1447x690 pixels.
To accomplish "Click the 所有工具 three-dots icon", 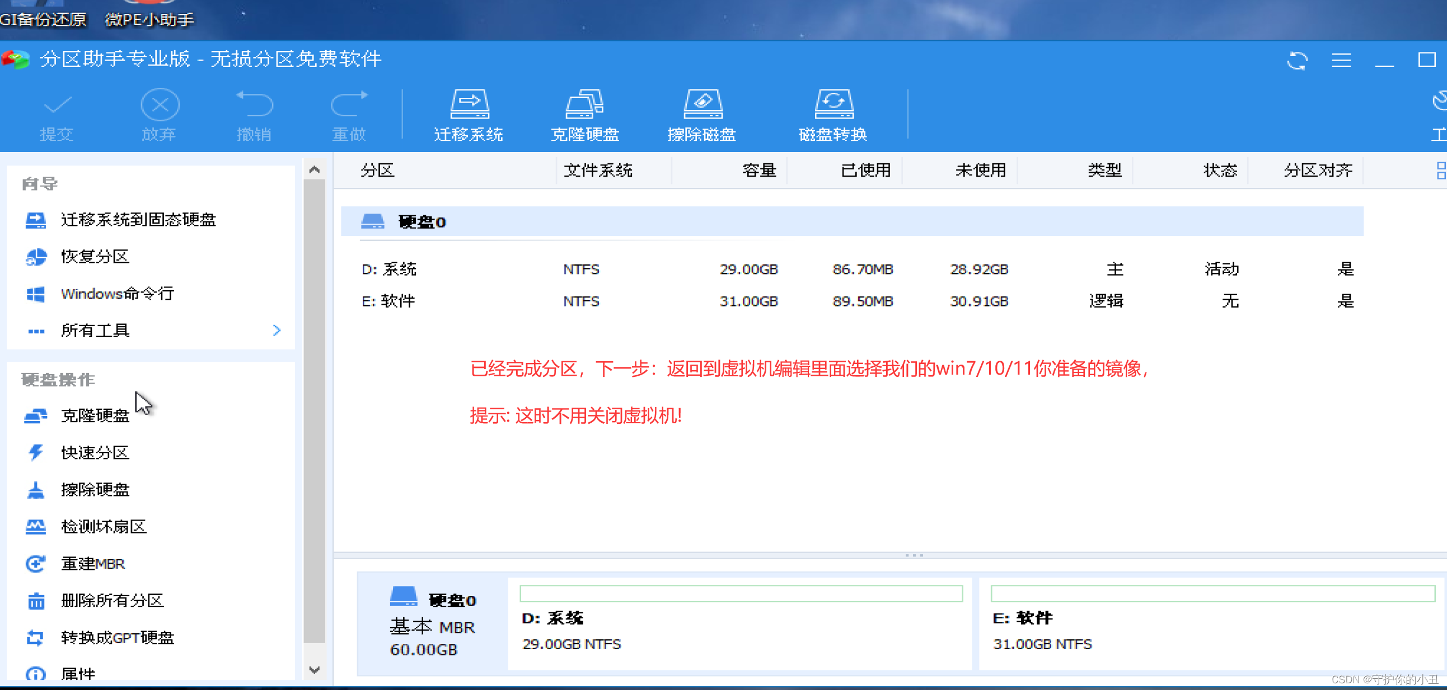I will coord(36,332).
